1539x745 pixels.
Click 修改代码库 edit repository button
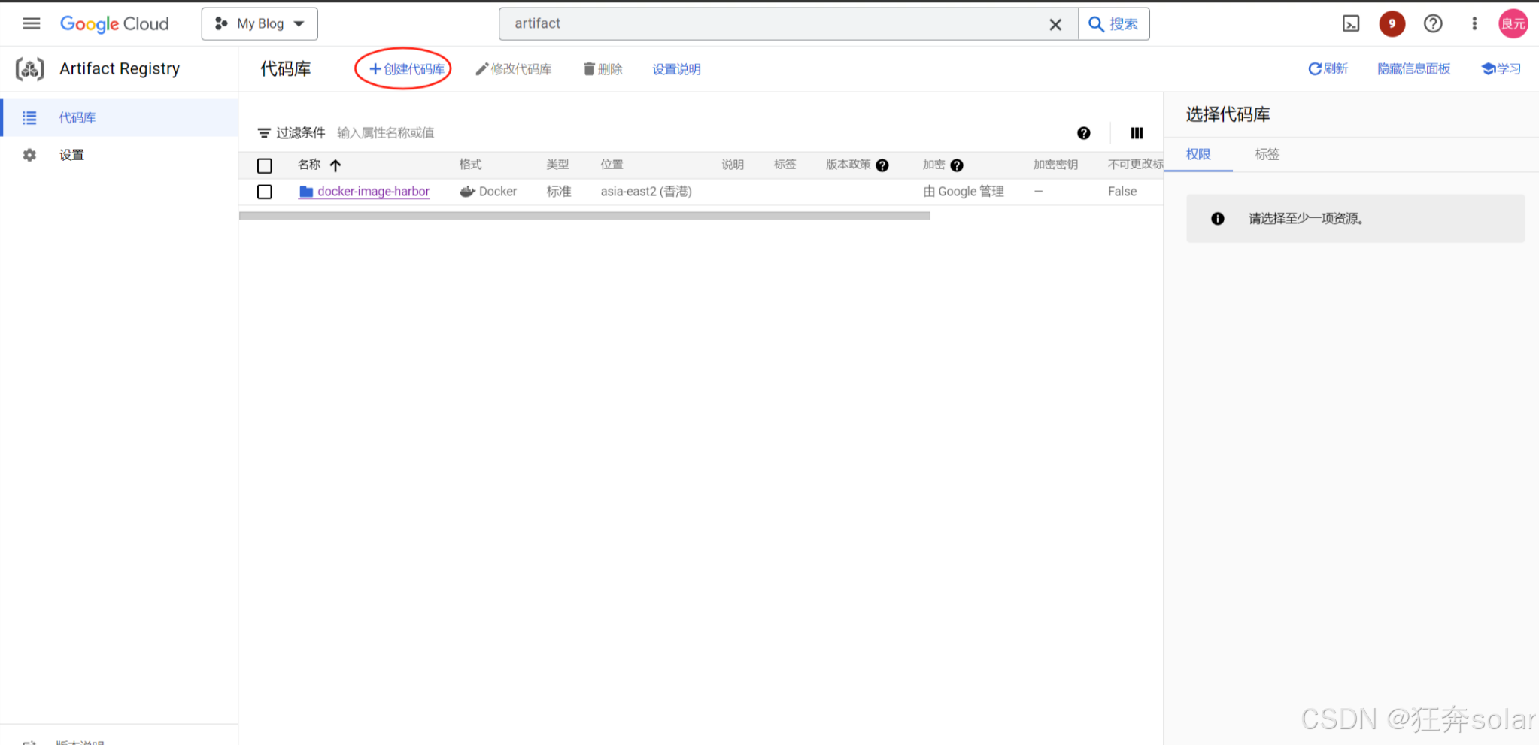point(514,69)
